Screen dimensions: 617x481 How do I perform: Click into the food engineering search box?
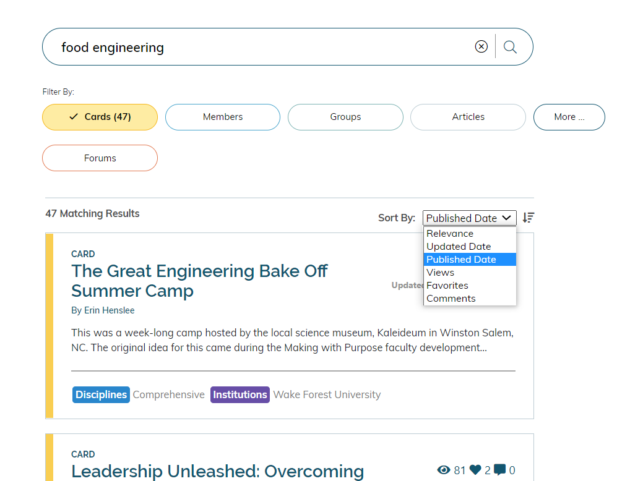pos(264,47)
